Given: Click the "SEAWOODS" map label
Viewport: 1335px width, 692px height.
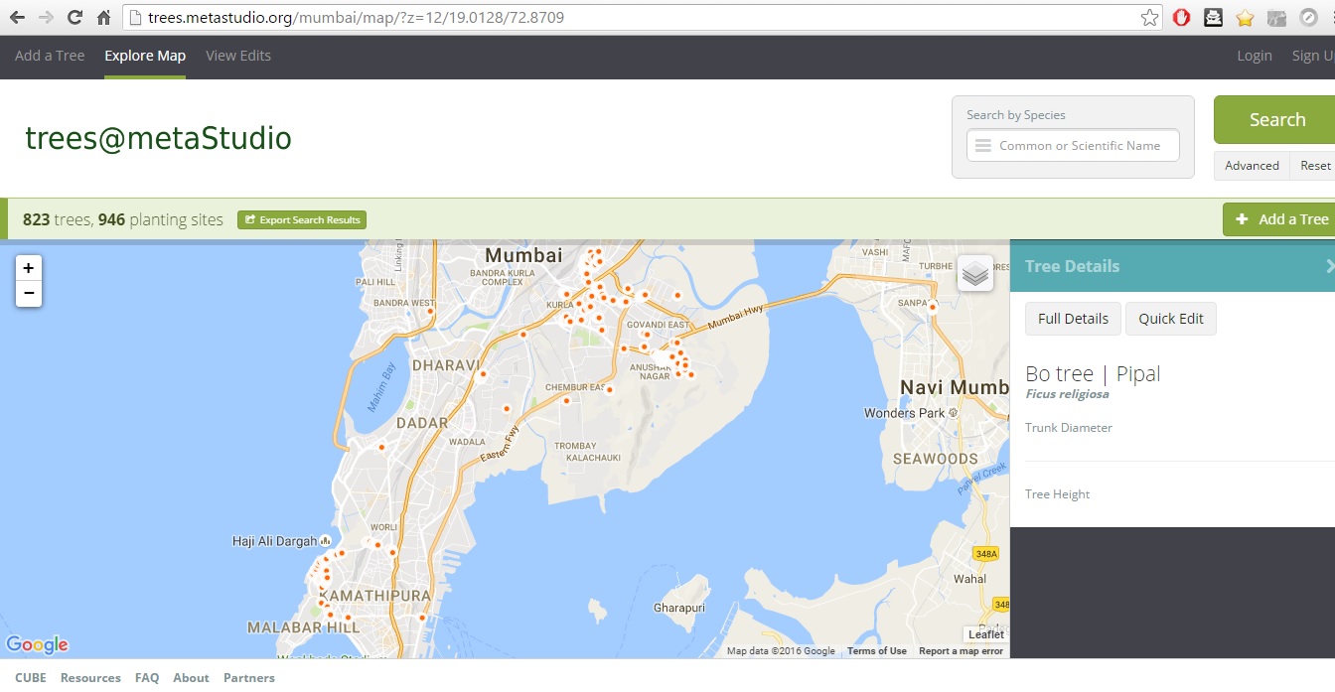Looking at the screenshot, I should (x=936, y=459).
